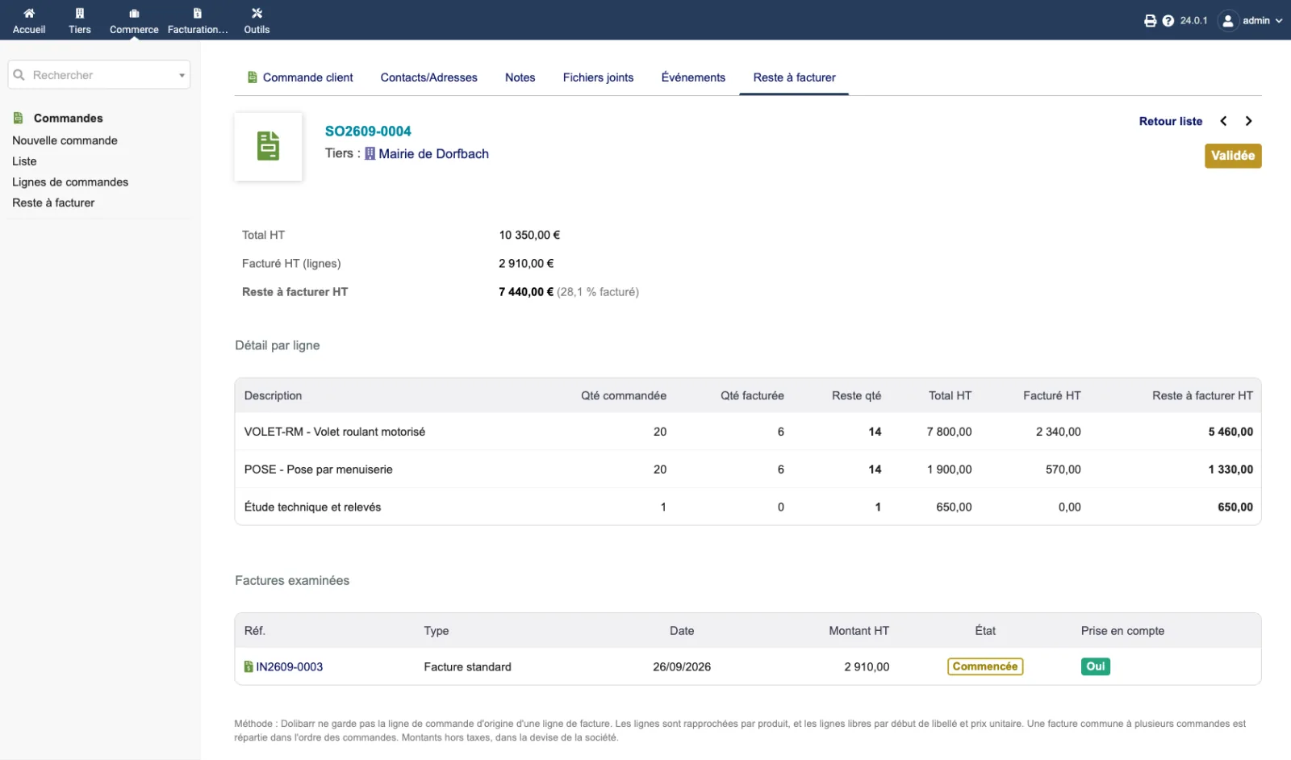Open the Accueil home icon
1291x760 pixels.
29,13
